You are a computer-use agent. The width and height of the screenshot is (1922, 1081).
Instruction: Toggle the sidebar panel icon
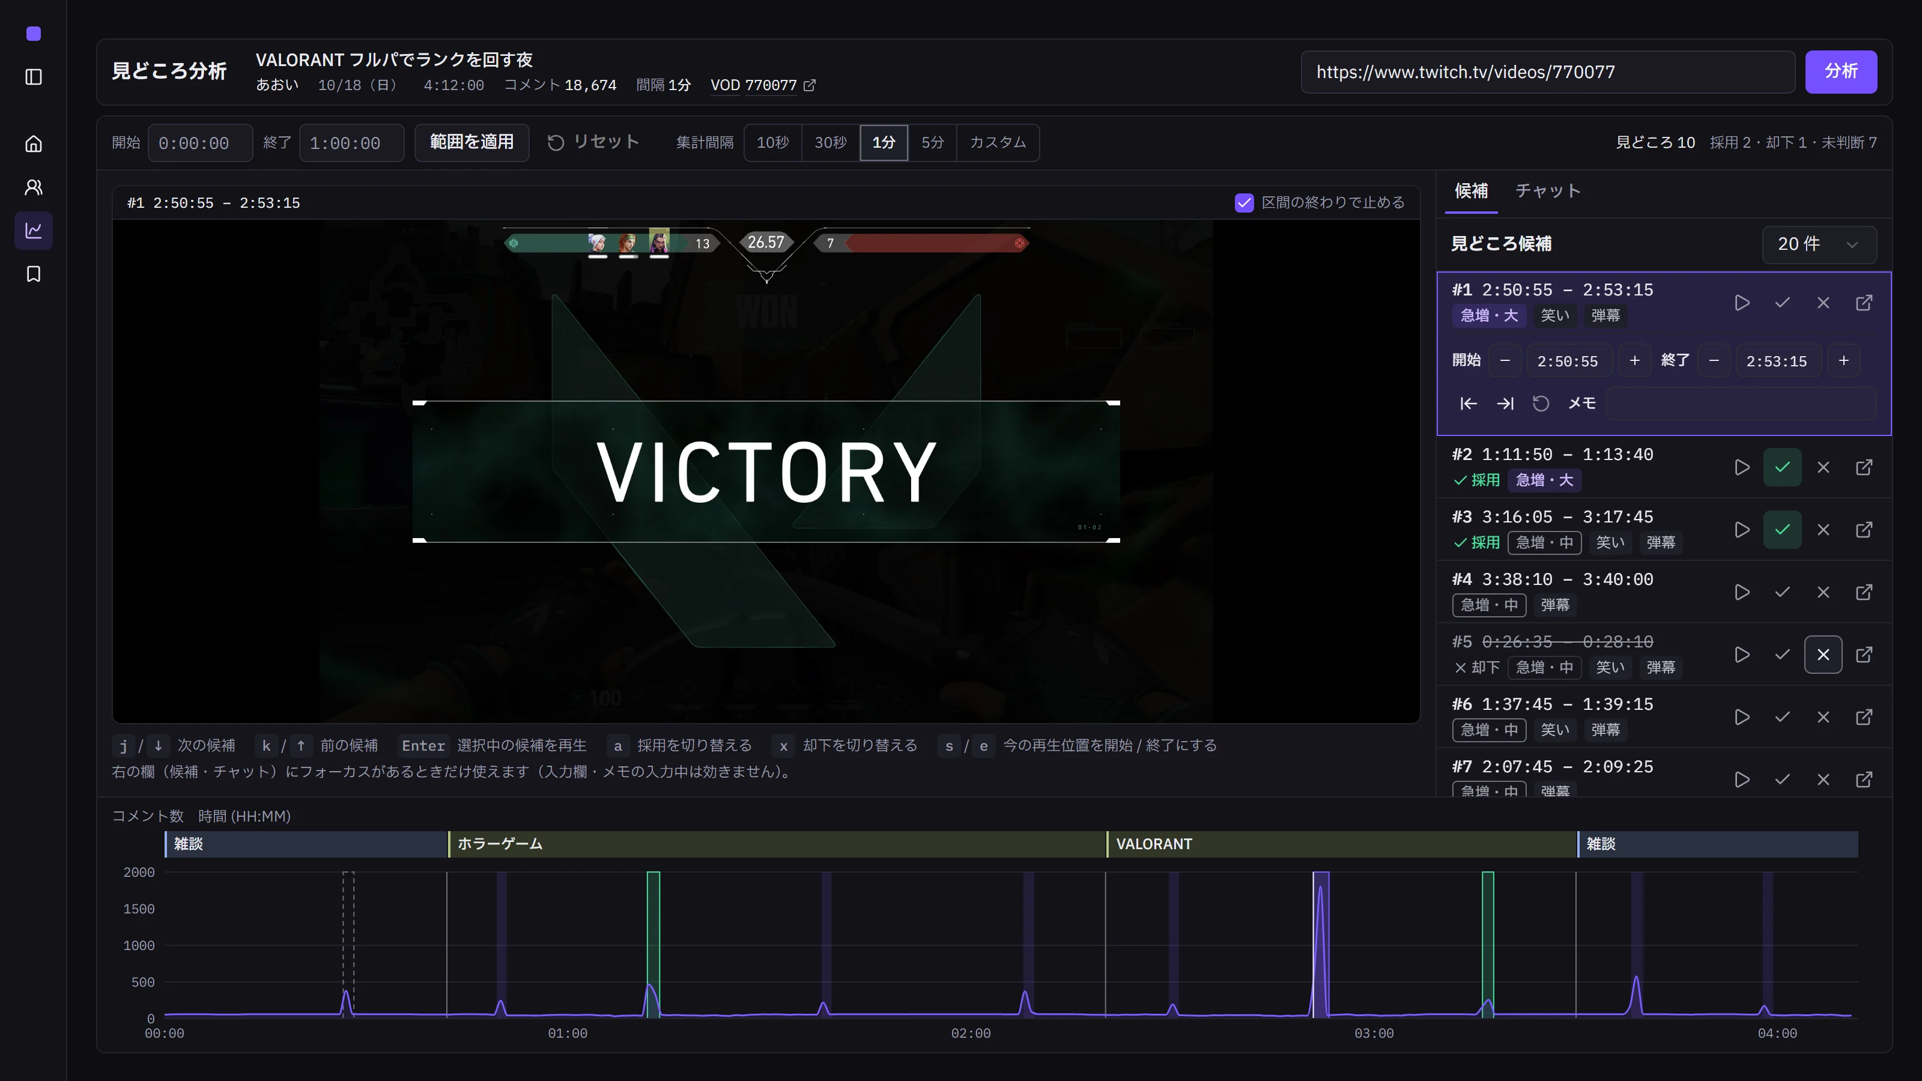point(34,77)
